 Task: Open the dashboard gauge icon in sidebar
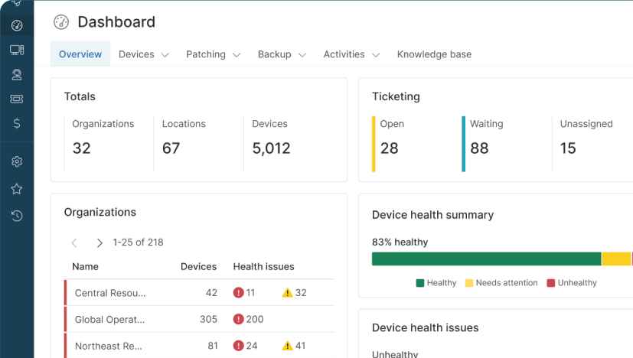17,25
